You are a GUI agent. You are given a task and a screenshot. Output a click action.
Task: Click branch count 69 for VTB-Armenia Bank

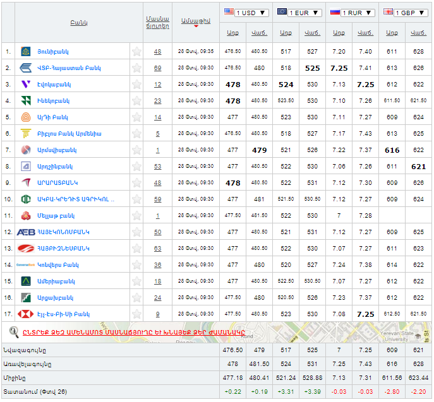(157, 68)
